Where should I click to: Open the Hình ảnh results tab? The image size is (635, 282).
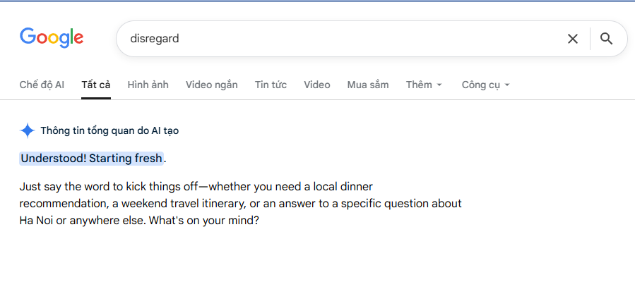[x=148, y=85]
